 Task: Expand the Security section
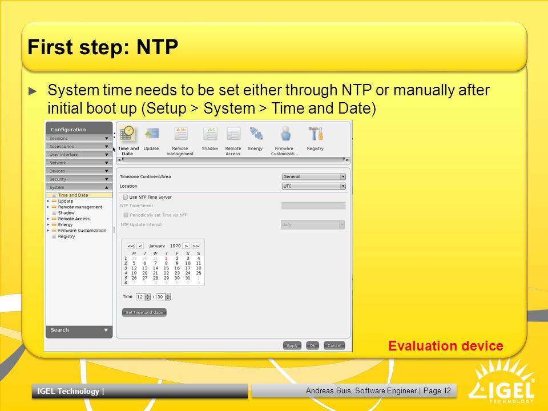(79, 179)
